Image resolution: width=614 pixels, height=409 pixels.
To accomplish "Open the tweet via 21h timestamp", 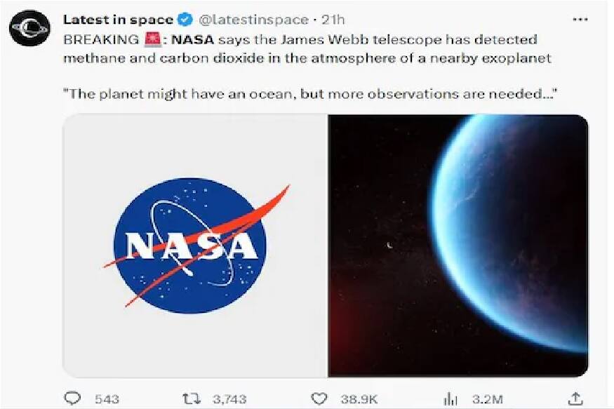I will click(333, 20).
